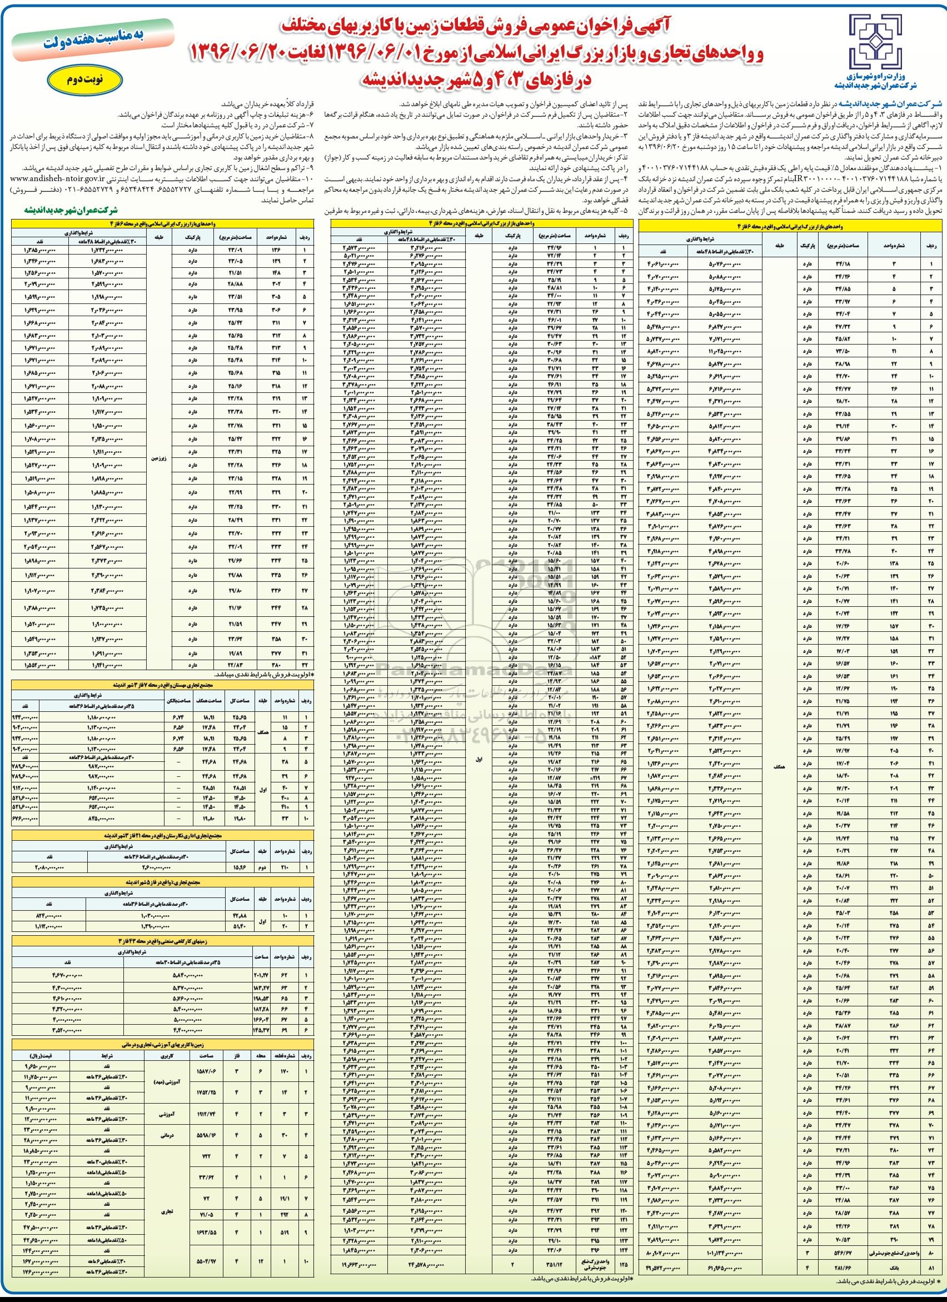Viewport: 947px width, 1302px height.
Task: Click the Mahestan installment price «۸۴۵,۰۰۰,۰۰۰»
Action: pos(101,817)
